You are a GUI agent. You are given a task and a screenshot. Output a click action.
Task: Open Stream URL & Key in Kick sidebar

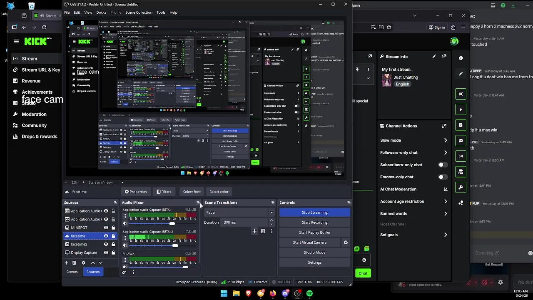click(x=41, y=70)
